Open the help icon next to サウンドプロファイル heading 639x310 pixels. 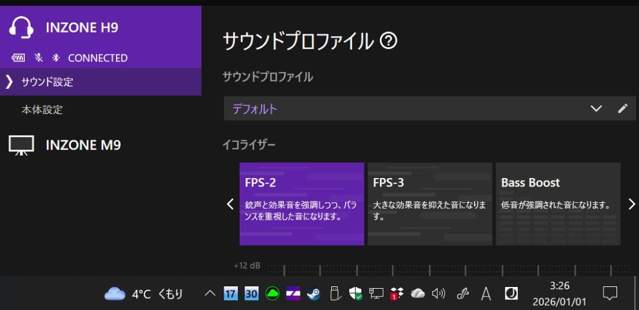click(x=388, y=41)
